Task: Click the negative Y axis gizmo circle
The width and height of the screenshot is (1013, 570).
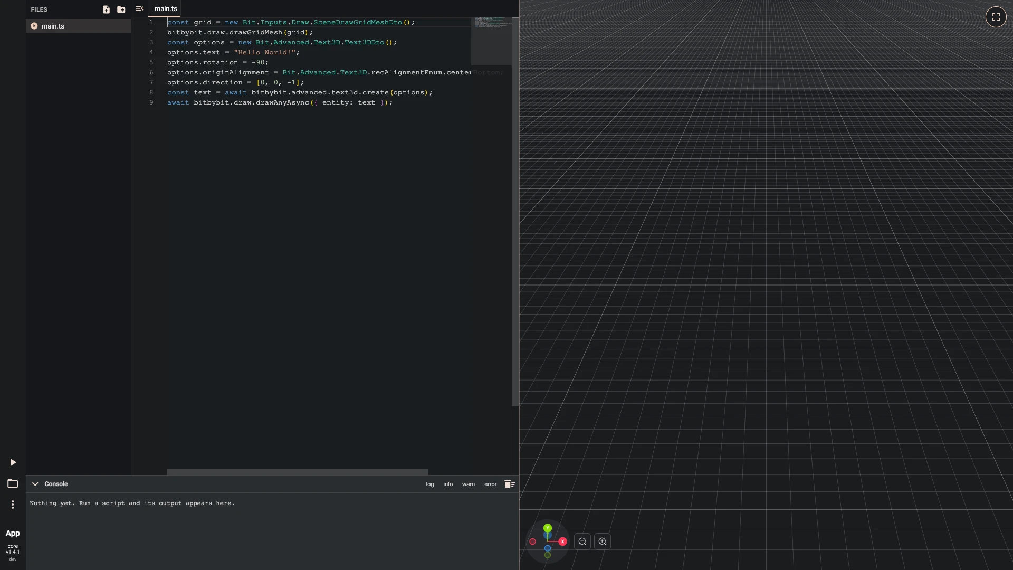Action: (548, 555)
